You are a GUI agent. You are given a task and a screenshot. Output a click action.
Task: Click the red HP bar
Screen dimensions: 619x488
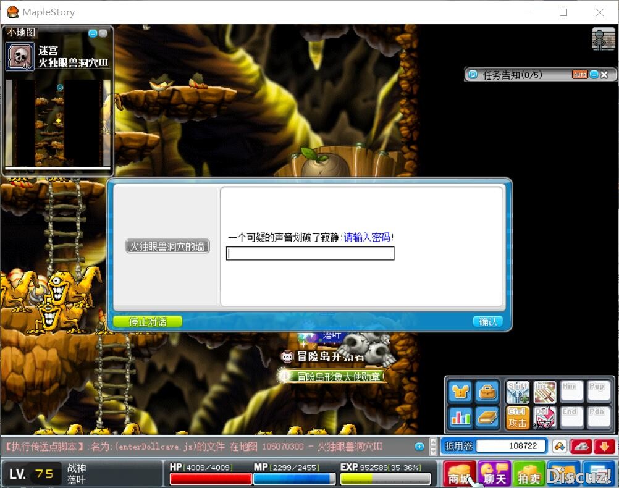(x=211, y=479)
